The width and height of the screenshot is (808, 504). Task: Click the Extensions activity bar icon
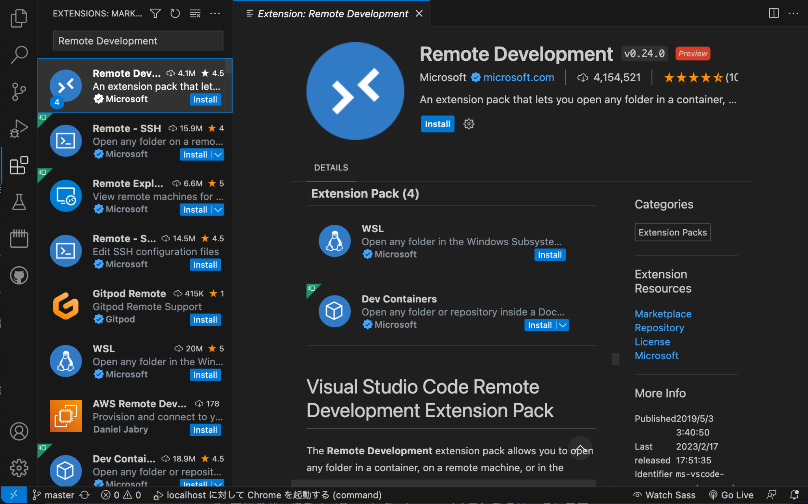point(18,166)
